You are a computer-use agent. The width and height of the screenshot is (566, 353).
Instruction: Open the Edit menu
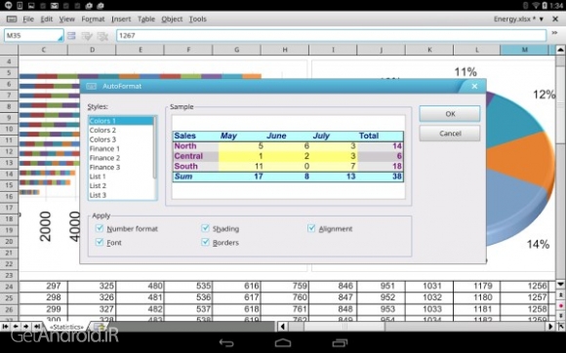point(47,20)
